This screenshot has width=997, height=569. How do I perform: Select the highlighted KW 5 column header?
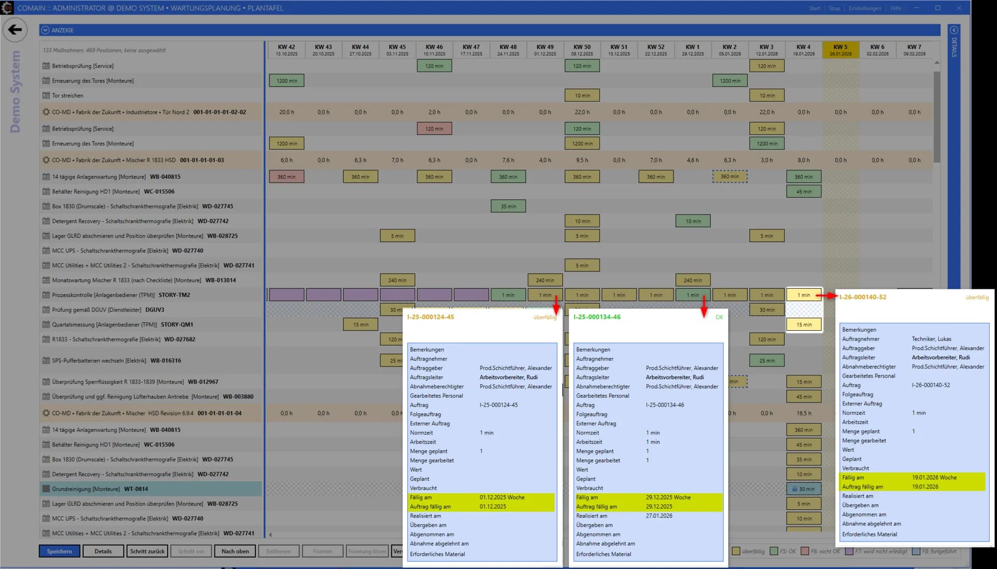(841, 49)
